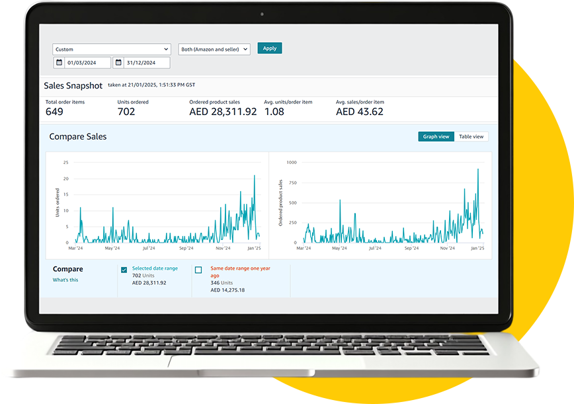Image resolution: width=574 pixels, height=404 pixels.
Task: Click the 31/12/2024 end date field
Action: (x=146, y=63)
